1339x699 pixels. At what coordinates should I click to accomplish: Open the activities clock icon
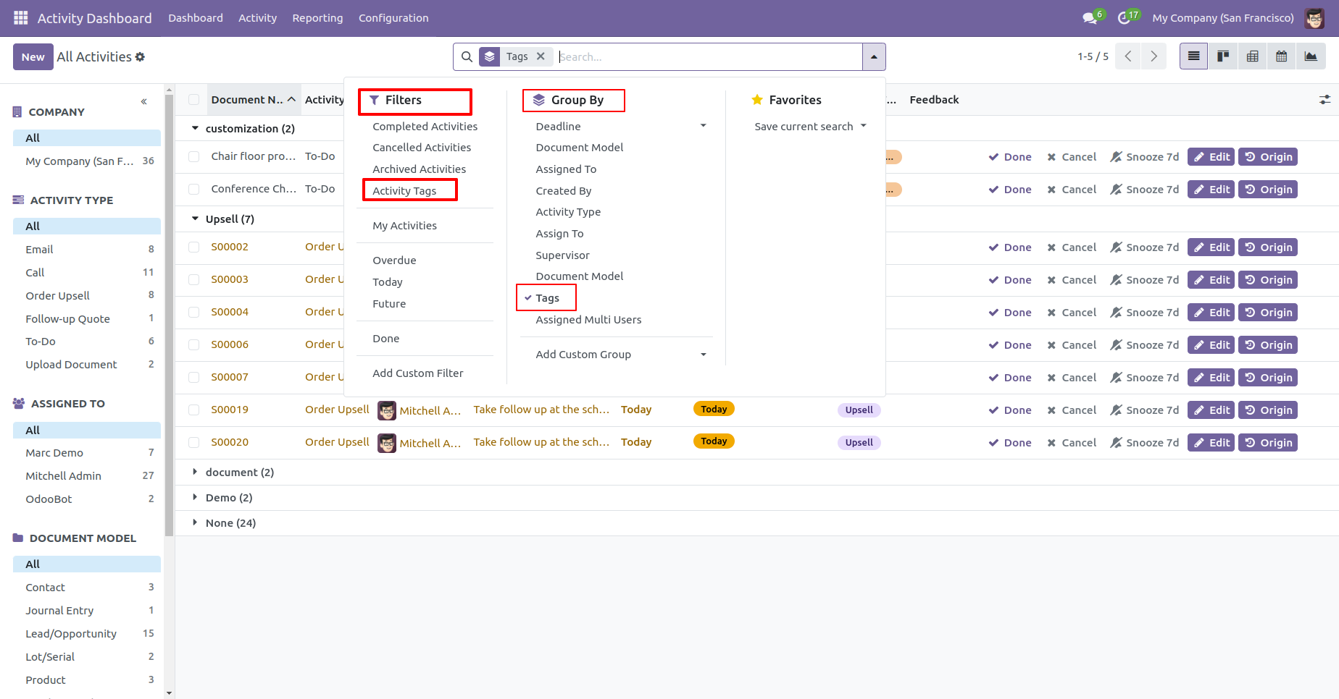(x=1125, y=17)
